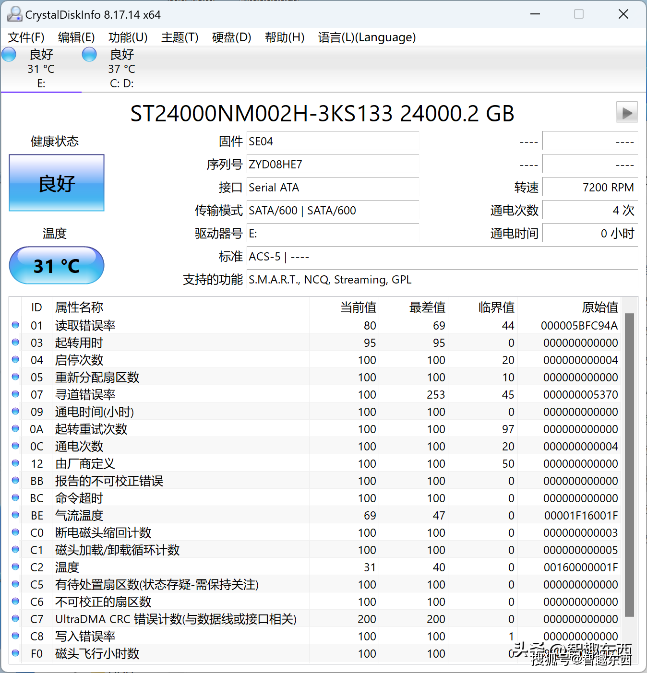This screenshot has height=673, width=647.
Task: Click status dot for attribute C6 不可校正的扇区数
Action: click(x=15, y=602)
